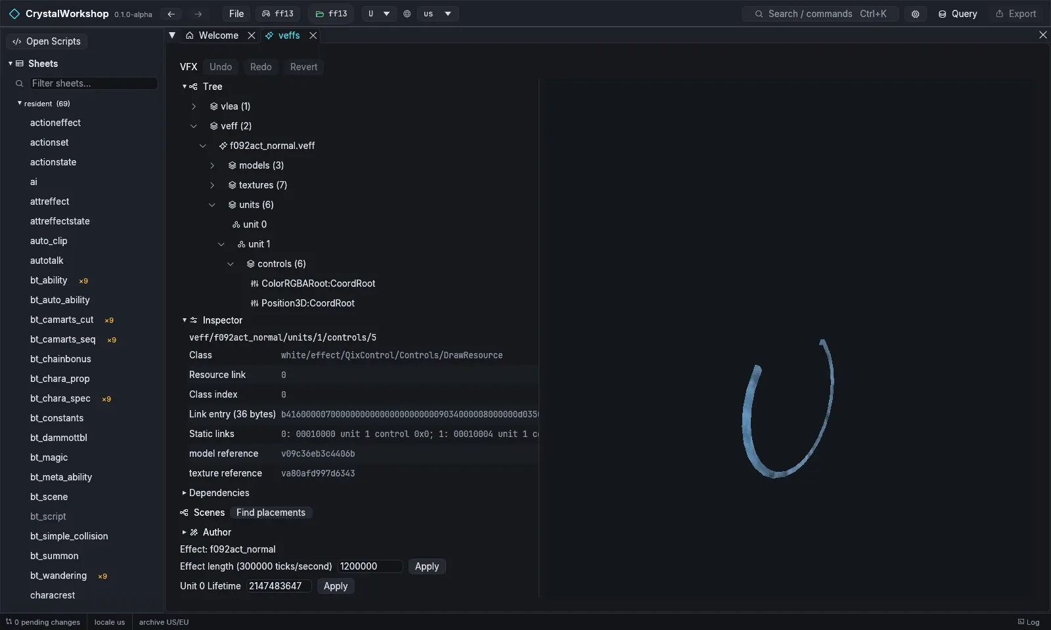Expand the textures (7) node

coord(212,185)
